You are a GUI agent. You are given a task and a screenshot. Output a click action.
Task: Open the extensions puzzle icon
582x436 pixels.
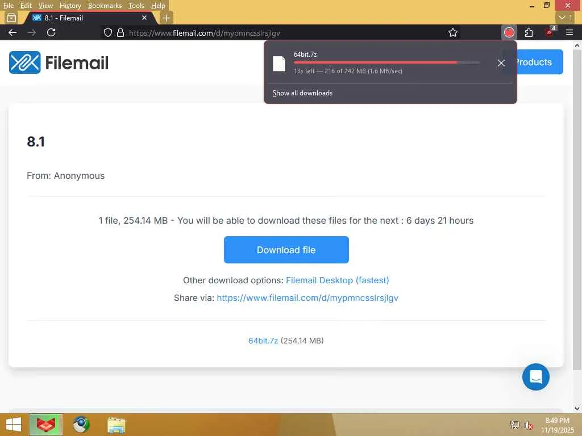[x=529, y=32]
